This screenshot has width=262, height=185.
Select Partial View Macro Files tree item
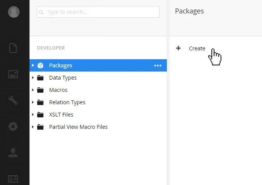[x=78, y=127]
